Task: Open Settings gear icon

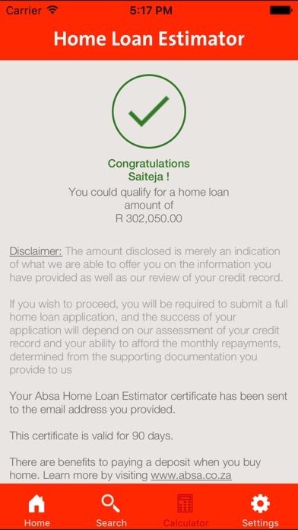Action: click(260, 504)
